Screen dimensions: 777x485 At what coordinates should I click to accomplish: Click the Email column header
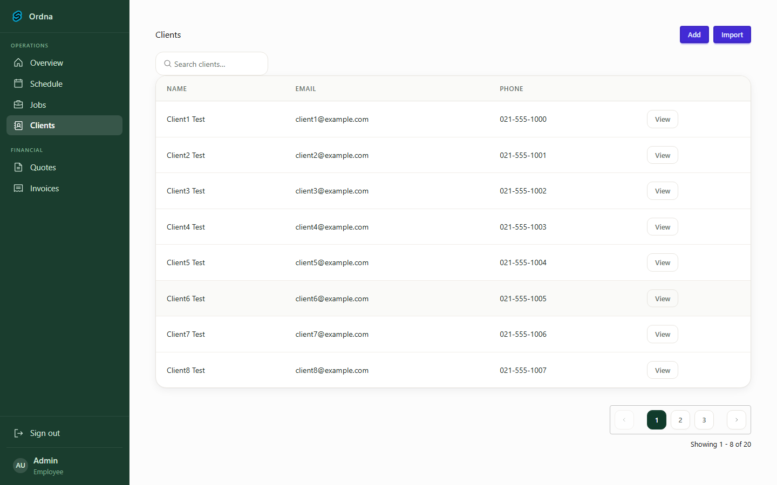point(305,89)
